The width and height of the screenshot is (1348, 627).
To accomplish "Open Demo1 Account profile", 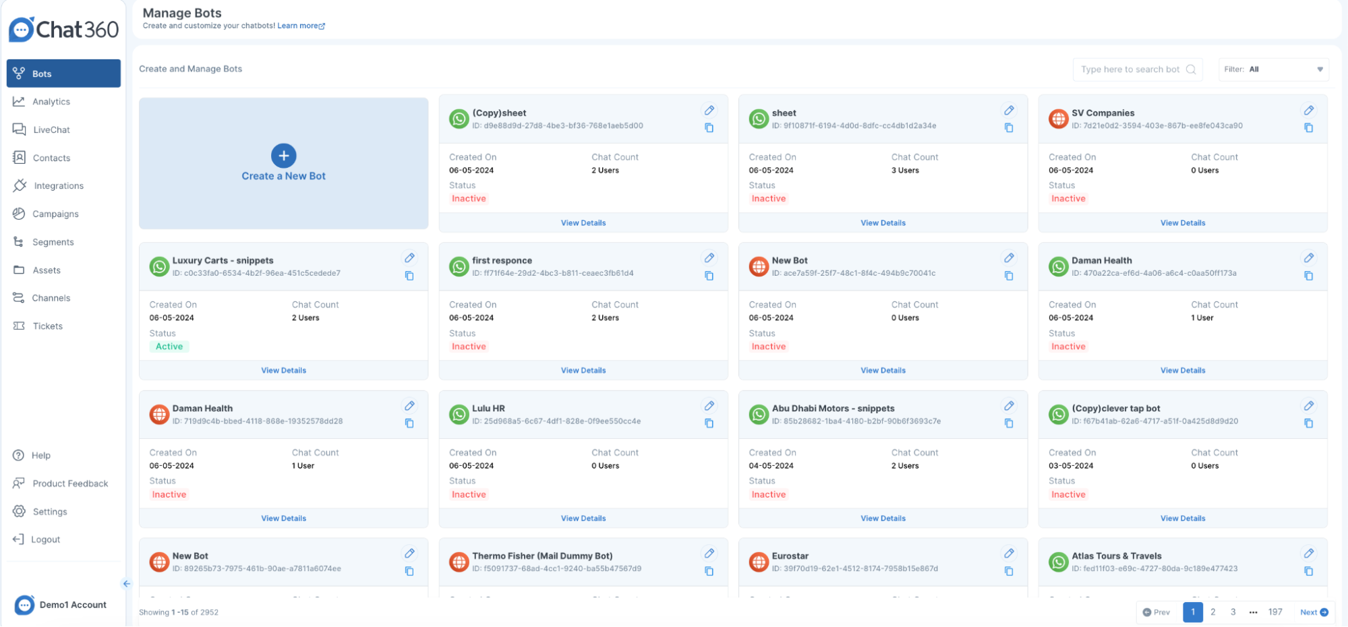I will coord(61,605).
